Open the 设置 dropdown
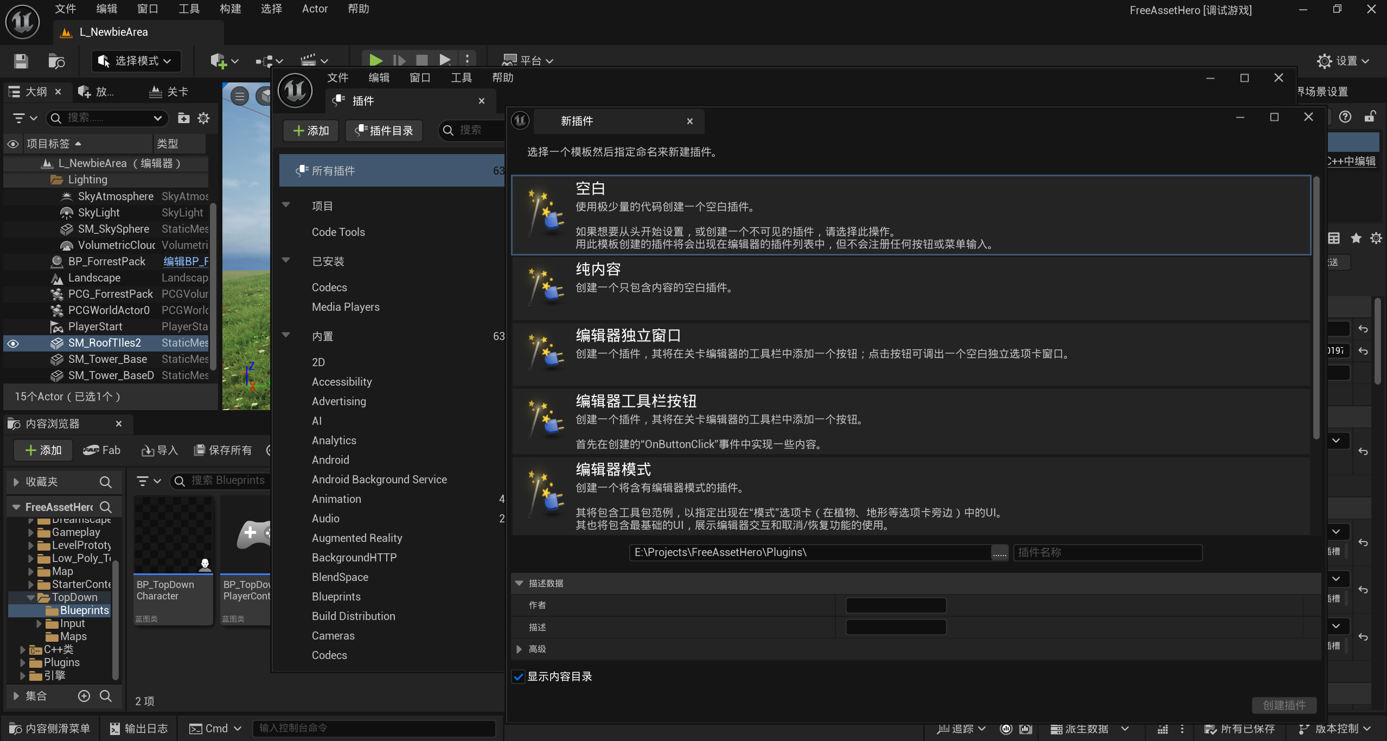Image resolution: width=1387 pixels, height=741 pixels. click(x=1343, y=61)
